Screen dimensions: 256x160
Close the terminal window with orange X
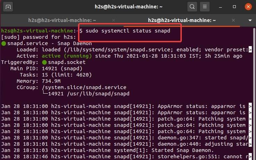pyautogui.click(x=248, y=7)
